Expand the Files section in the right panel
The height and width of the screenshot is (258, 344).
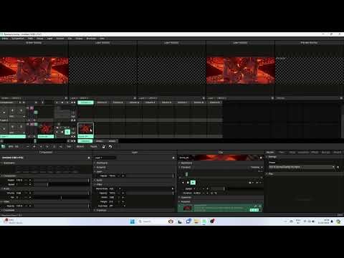[270, 173]
